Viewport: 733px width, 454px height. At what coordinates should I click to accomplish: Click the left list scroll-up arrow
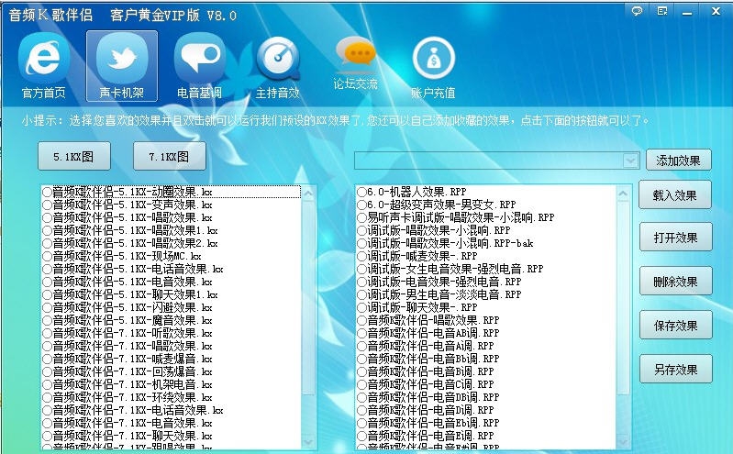(x=308, y=194)
